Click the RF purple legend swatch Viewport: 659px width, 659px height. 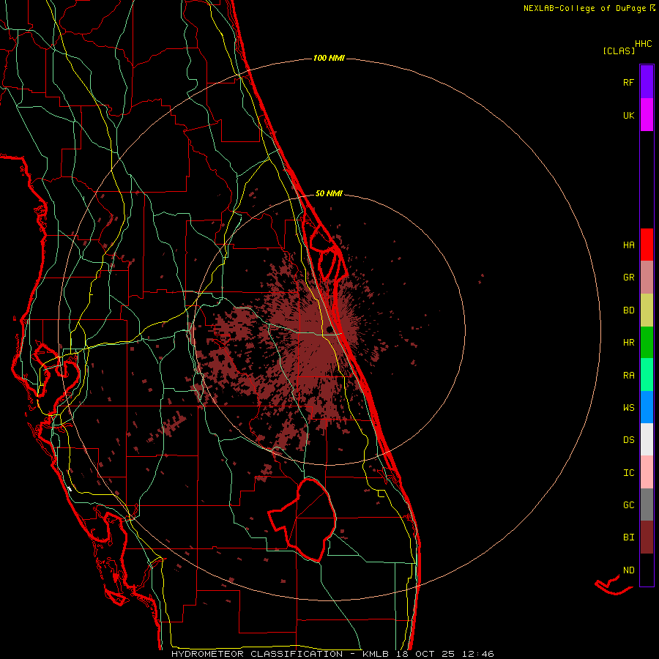[x=647, y=82]
